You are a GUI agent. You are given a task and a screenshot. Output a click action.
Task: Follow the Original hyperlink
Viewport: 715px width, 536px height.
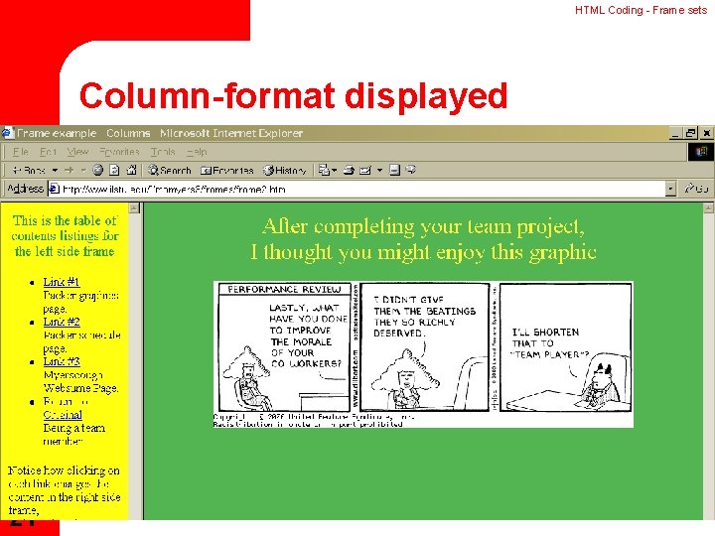63,414
